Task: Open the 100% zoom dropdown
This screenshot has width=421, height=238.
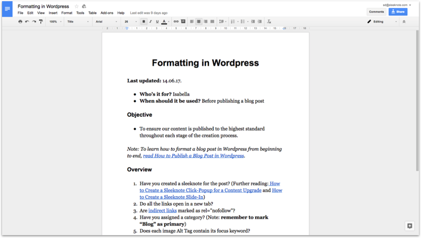Action: pos(56,21)
